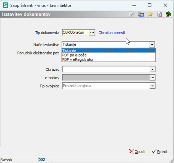Click the edit notes icon in header
Screen dimensions: 174x163
pyautogui.click(x=132, y=14)
